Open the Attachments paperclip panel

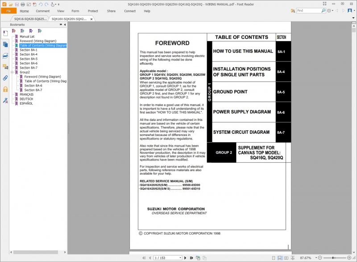coord(5,78)
